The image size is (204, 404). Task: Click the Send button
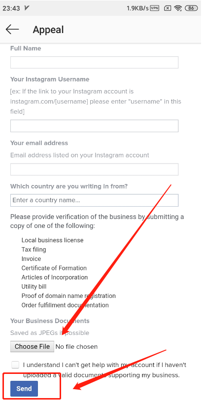coord(24,389)
